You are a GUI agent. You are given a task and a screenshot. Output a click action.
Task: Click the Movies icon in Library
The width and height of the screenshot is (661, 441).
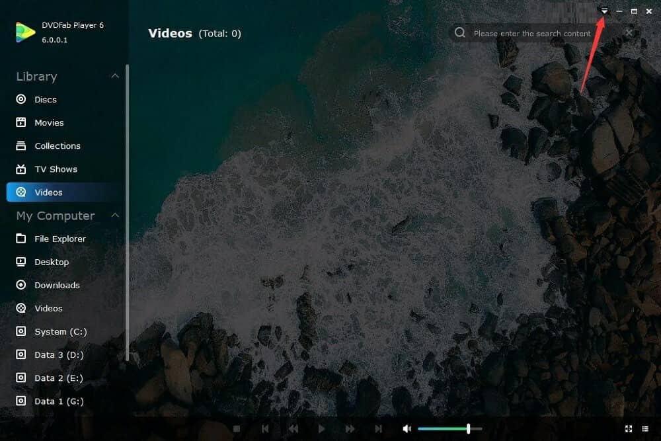(x=20, y=122)
